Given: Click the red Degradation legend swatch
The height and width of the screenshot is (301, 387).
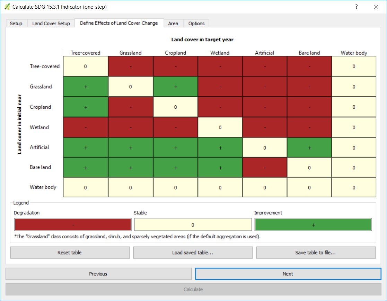Looking at the screenshot, I should point(73,224).
